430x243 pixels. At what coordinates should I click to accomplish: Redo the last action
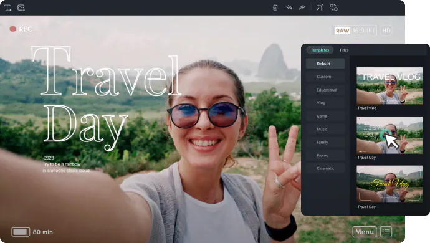302,7
